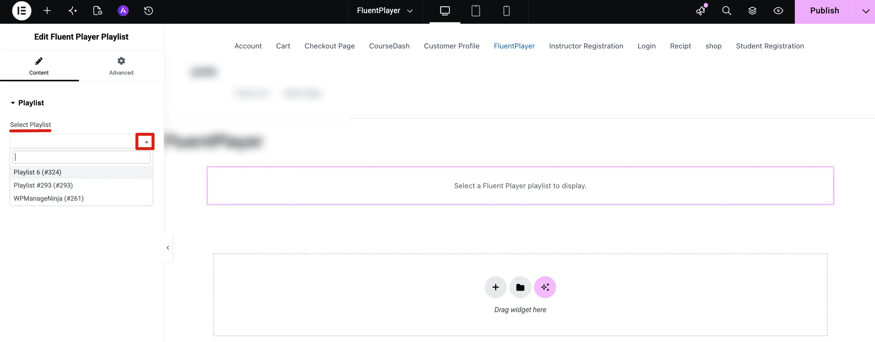Choose Playlist #293 (#293) option
The height and width of the screenshot is (342, 875).
(x=81, y=185)
